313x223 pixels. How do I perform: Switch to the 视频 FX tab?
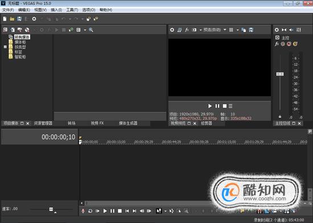(x=97, y=123)
